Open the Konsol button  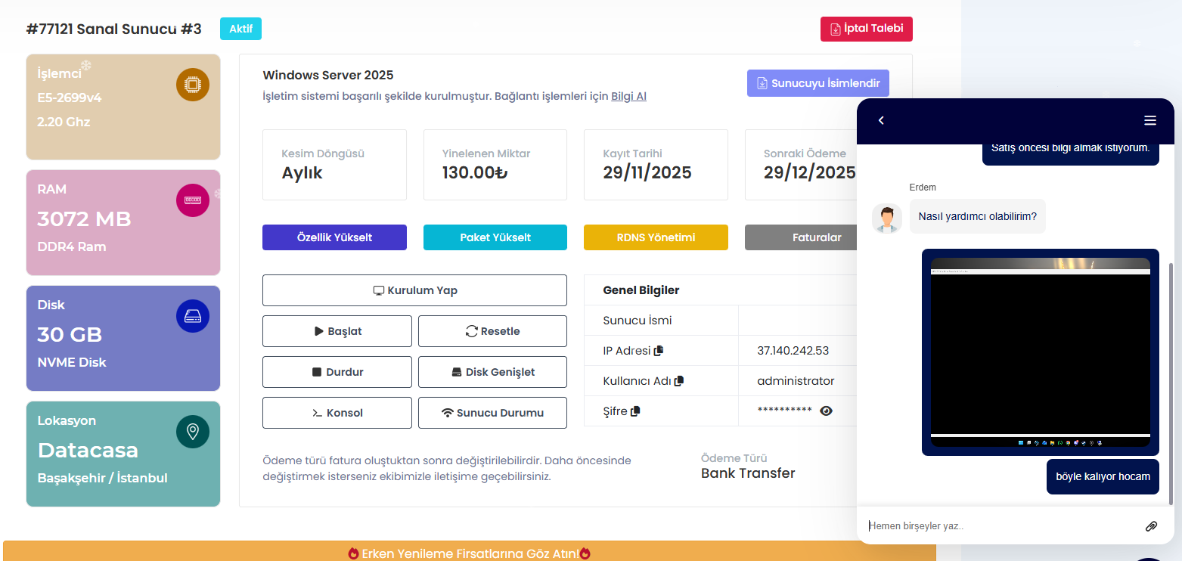337,413
